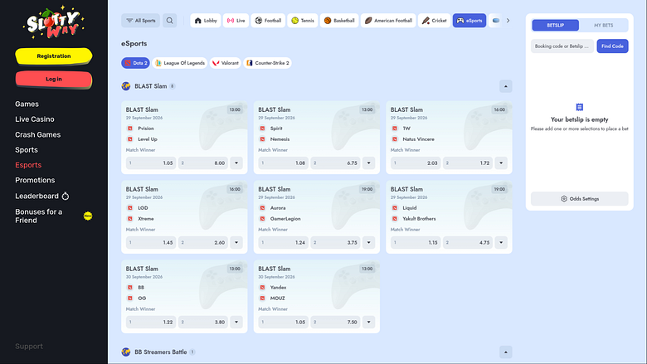
Task: Open the Cricket category
Action: [434, 21]
